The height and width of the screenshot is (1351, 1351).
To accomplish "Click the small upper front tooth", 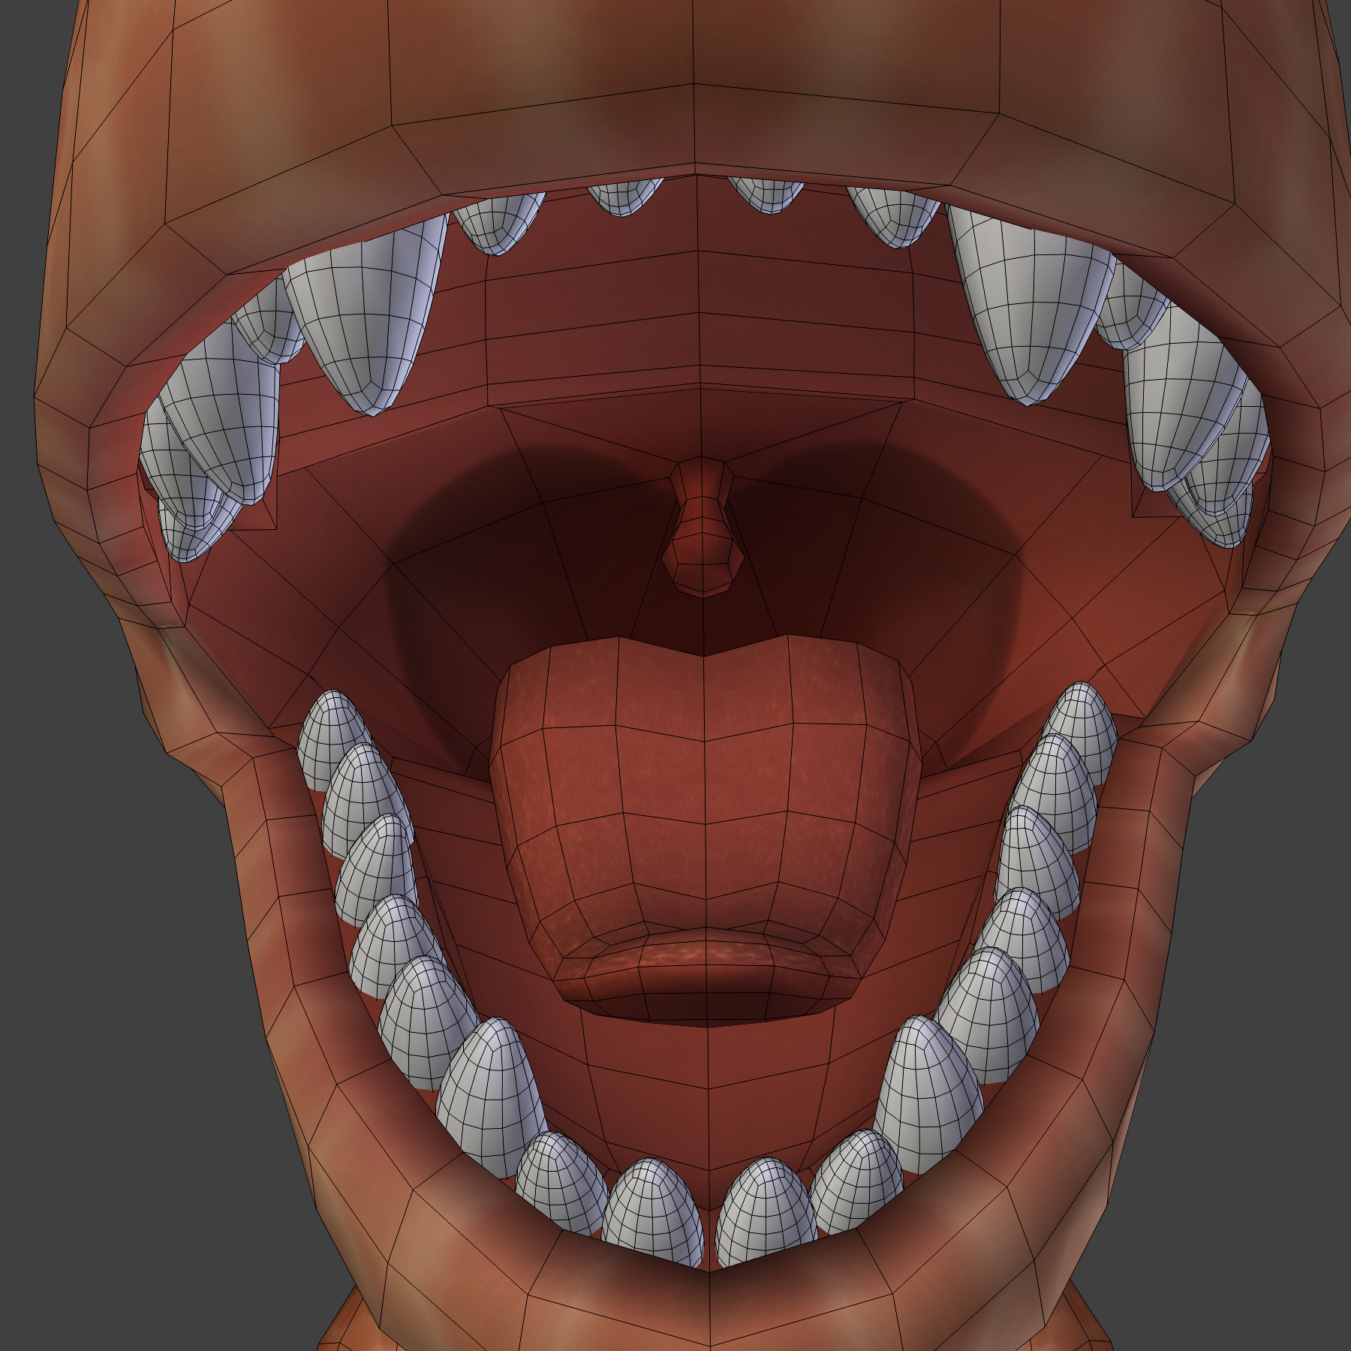I will [x=766, y=203].
